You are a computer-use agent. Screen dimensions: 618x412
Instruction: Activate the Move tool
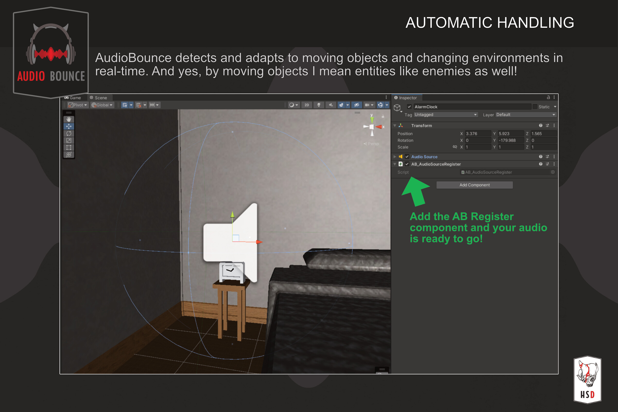click(69, 126)
